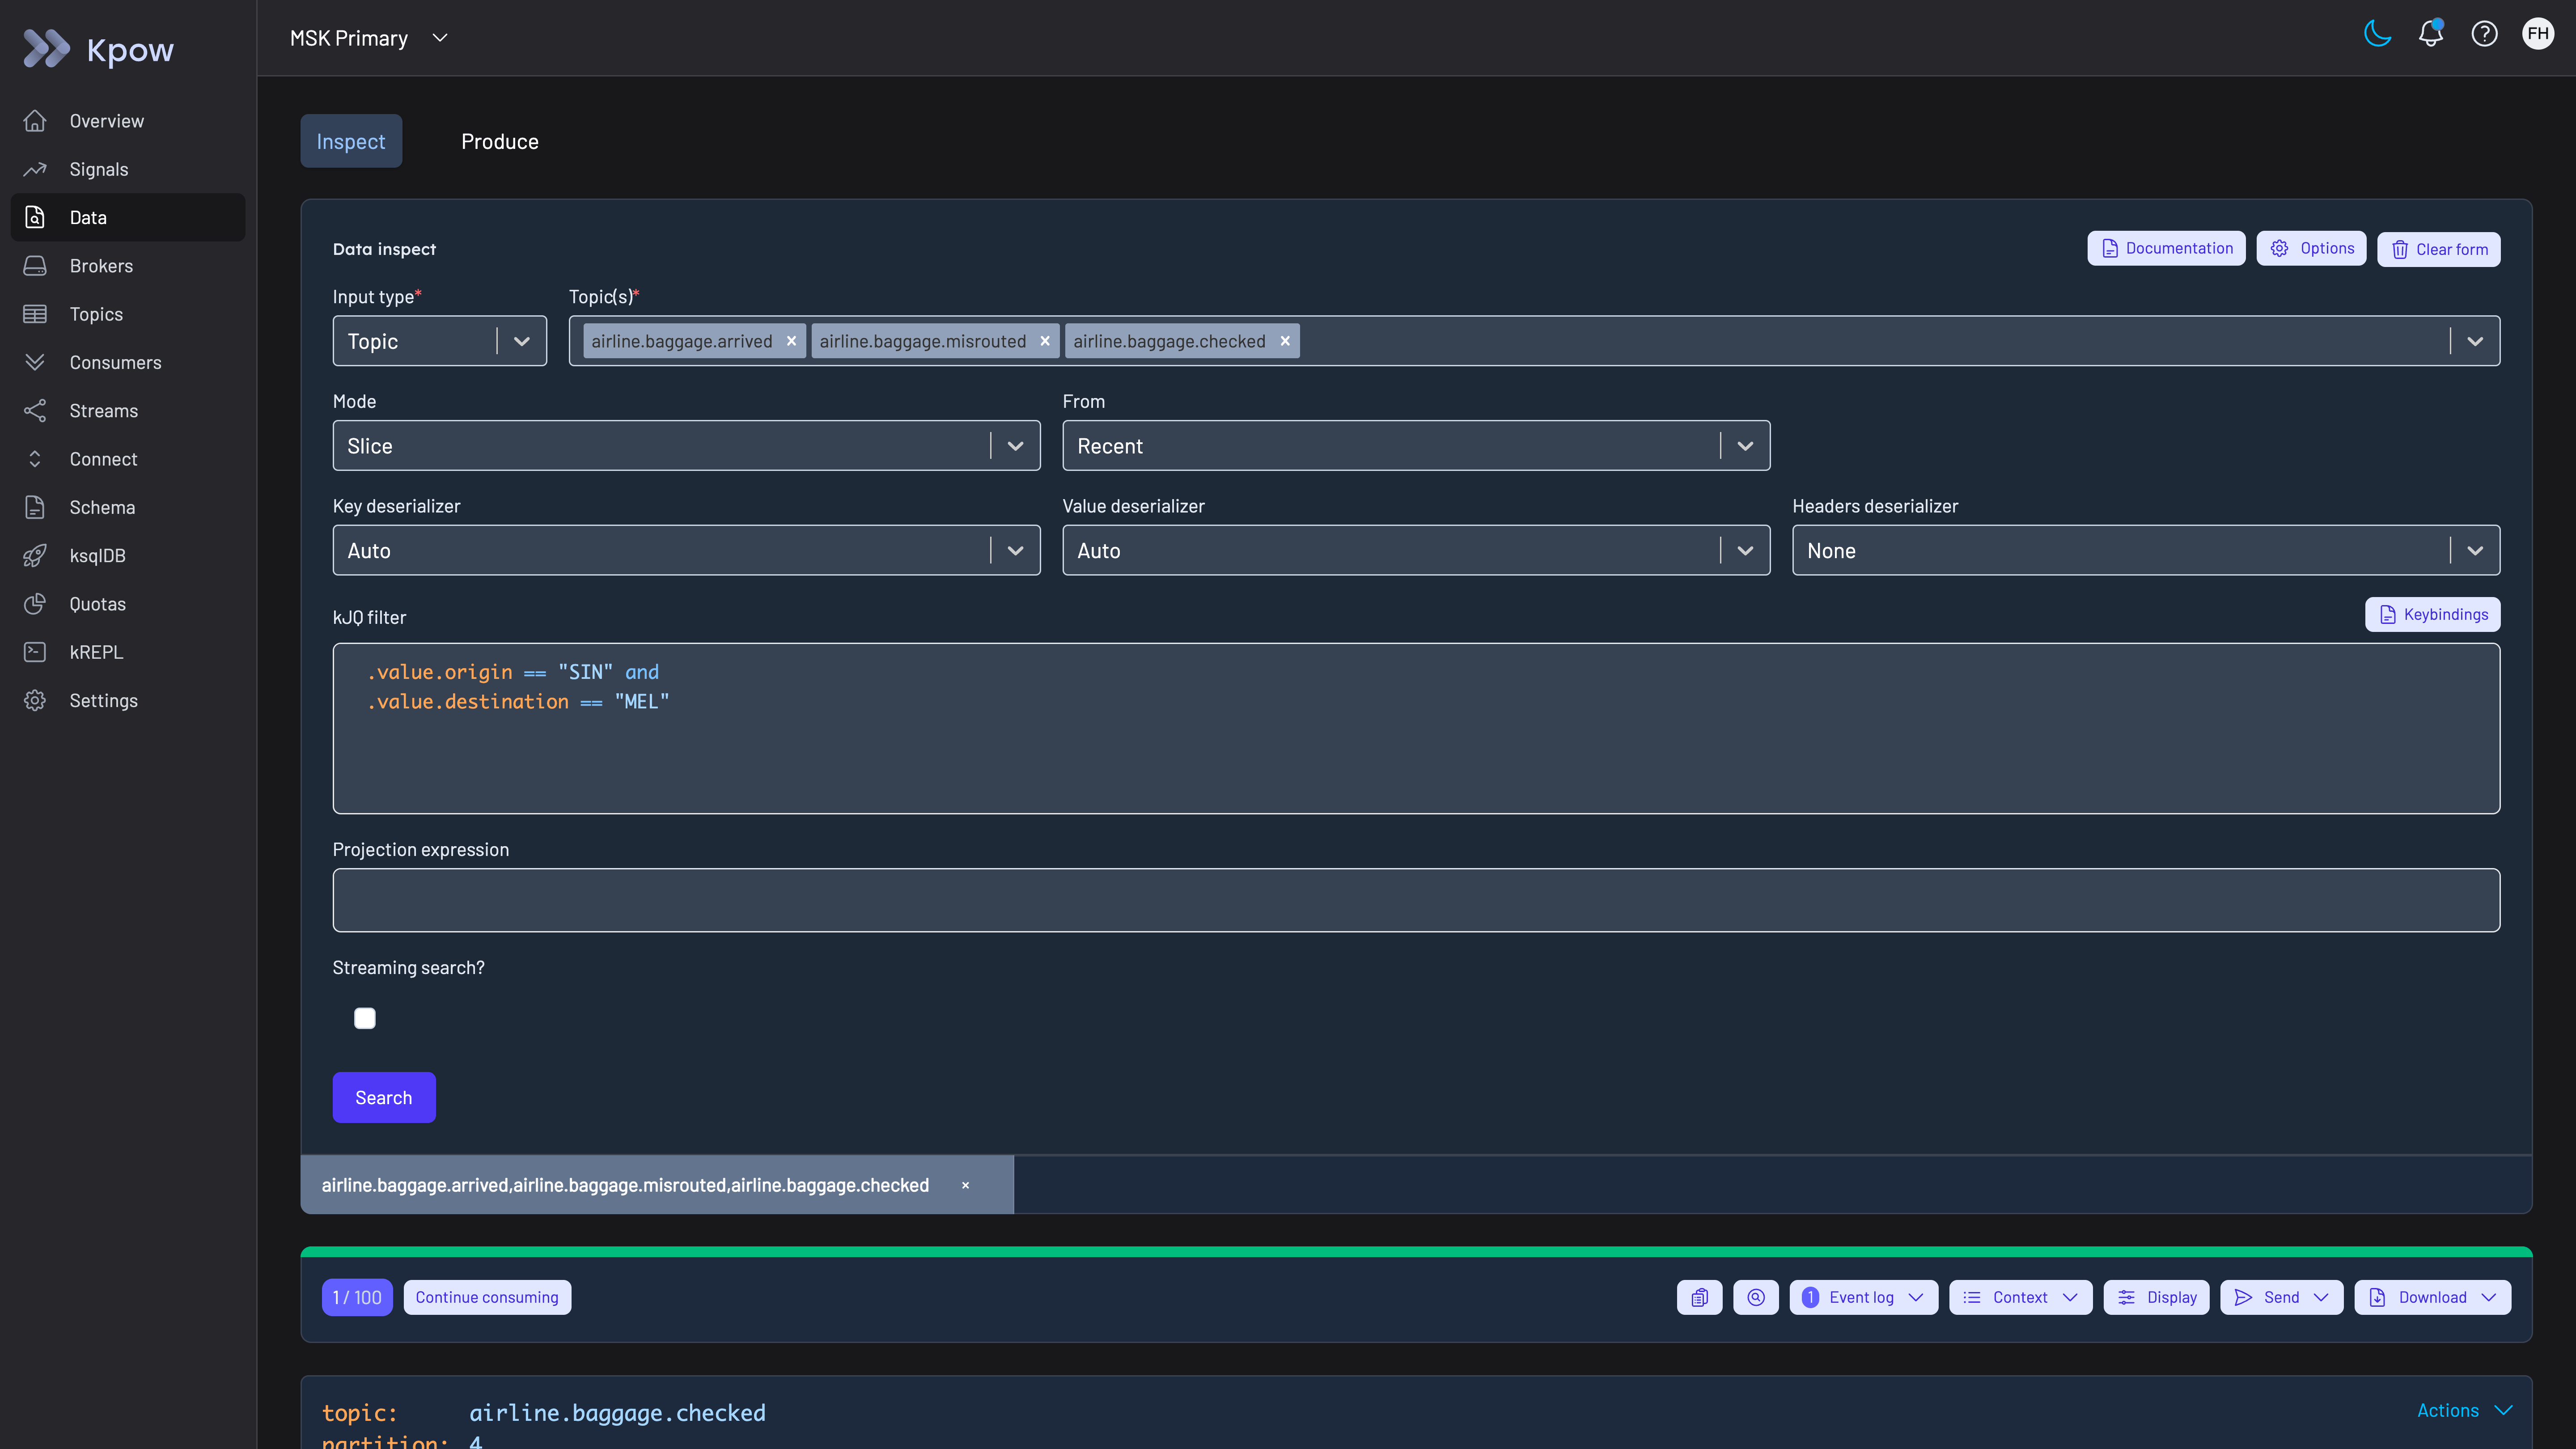Viewport: 2576px width, 1449px height.
Task: Open the Input type Topic dropdown
Action: [x=439, y=341]
